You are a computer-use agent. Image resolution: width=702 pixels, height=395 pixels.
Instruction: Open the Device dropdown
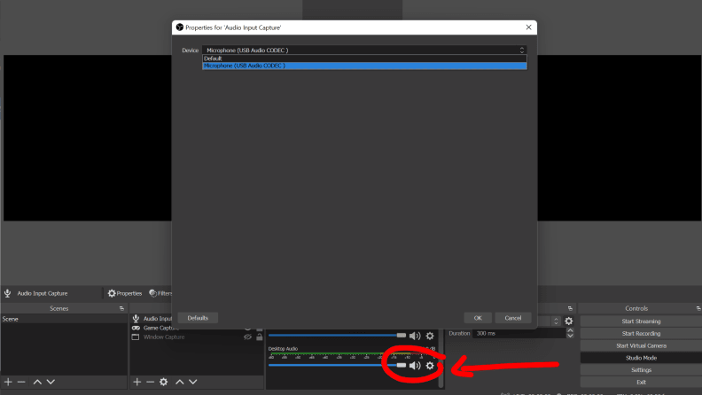(x=364, y=50)
